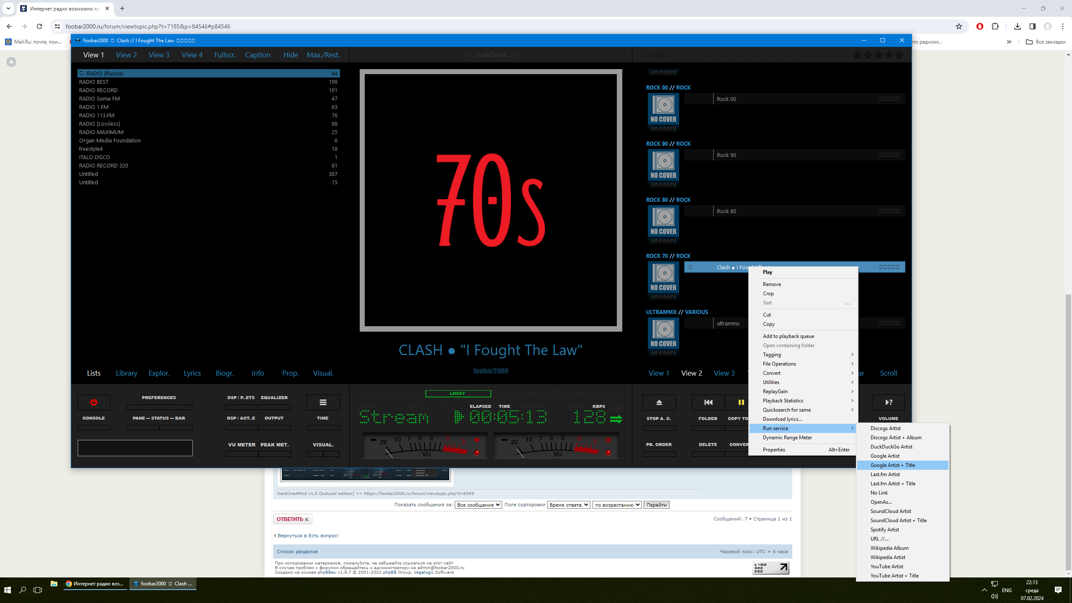Viewport: 1072px width, 603px height.
Task: Open the 'Все сообщения' dropdown
Action: coord(478,505)
